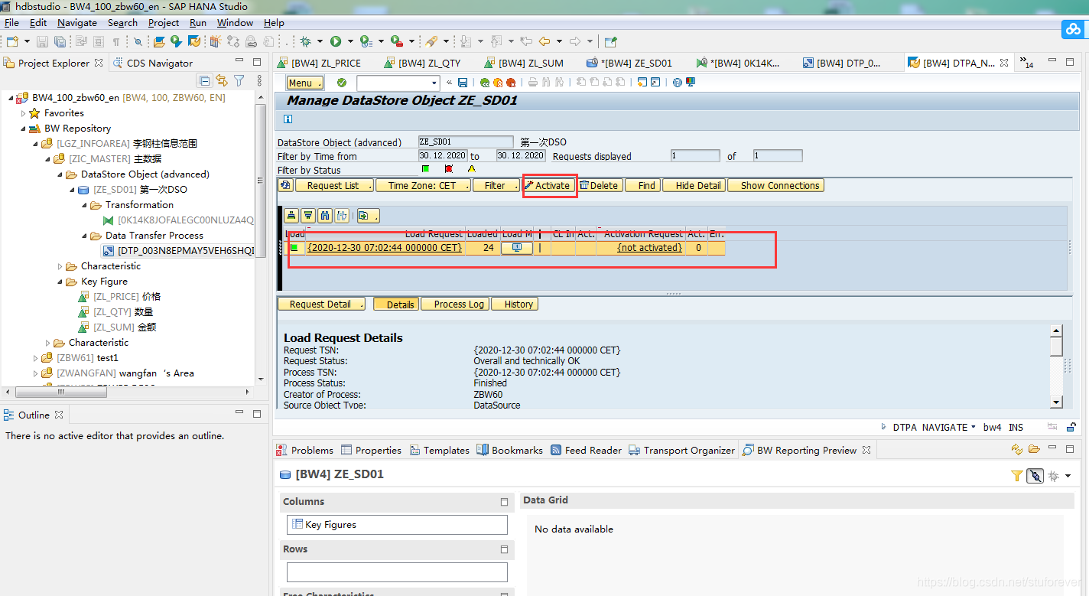Click the green Enter checkmark icon
Image resolution: width=1089 pixels, height=596 pixels.
[x=341, y=83]
